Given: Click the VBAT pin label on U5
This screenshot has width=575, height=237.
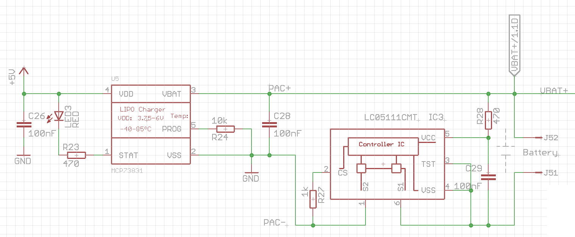Looking at the screenshot, I should (172, 94).
